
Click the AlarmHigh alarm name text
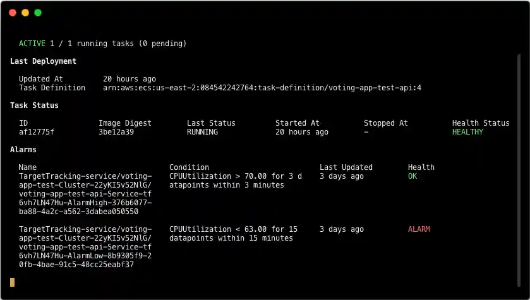[x=85, y=194]
